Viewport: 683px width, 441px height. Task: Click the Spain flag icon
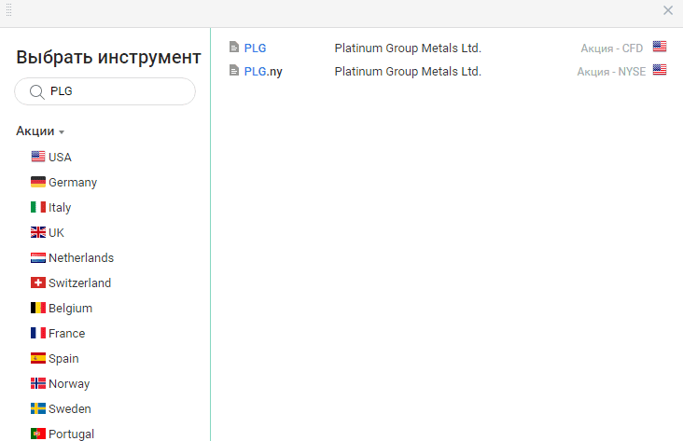click(x=38, y=358)
